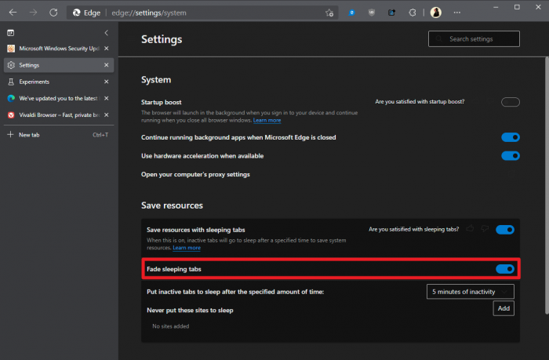Add this page to favorites via star icon

[329, 13]
